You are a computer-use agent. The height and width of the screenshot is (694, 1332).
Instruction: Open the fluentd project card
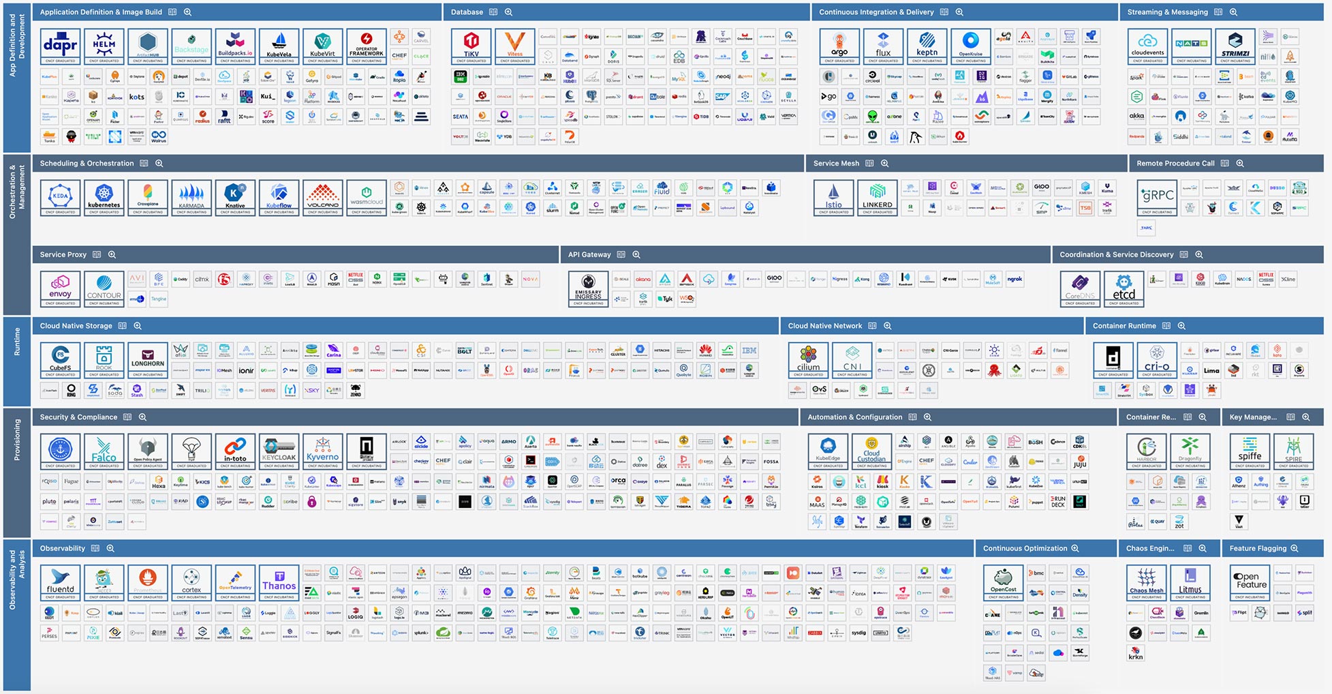click(x=61, y=583)
